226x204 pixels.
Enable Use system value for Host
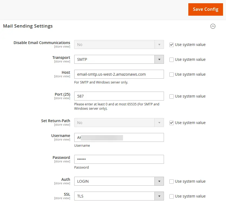pyautogui.click(x=171, y=74)
